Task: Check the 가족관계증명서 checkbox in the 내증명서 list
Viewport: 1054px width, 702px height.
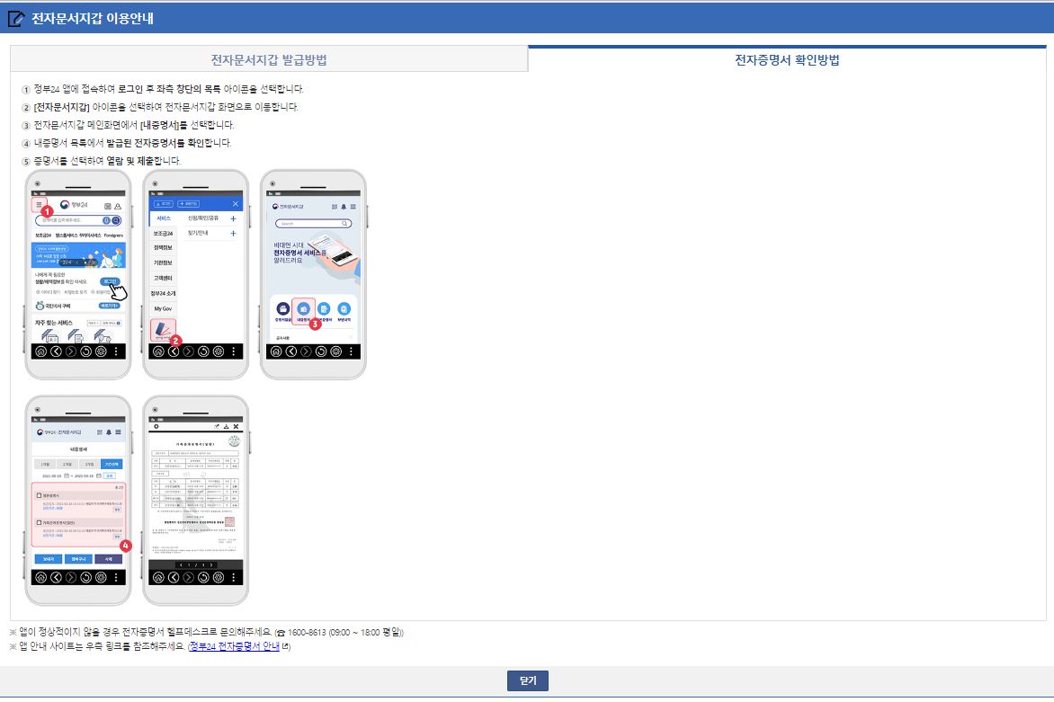Action: pos(39,521)
